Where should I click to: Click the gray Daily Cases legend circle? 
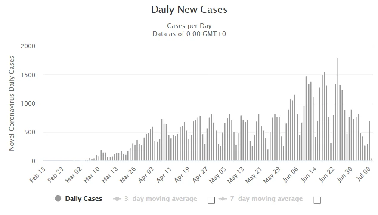(x=58, y=199)
